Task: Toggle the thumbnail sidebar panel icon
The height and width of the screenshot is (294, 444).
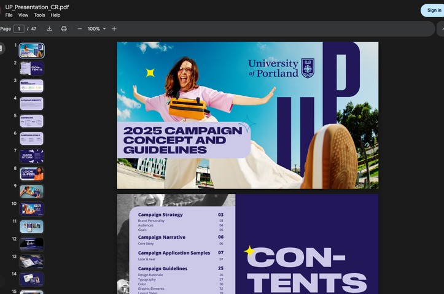Action: tap(1, 48)
